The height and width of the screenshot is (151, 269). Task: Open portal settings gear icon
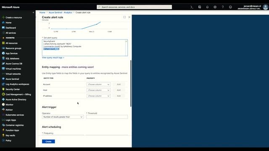(x=215, y=7)
